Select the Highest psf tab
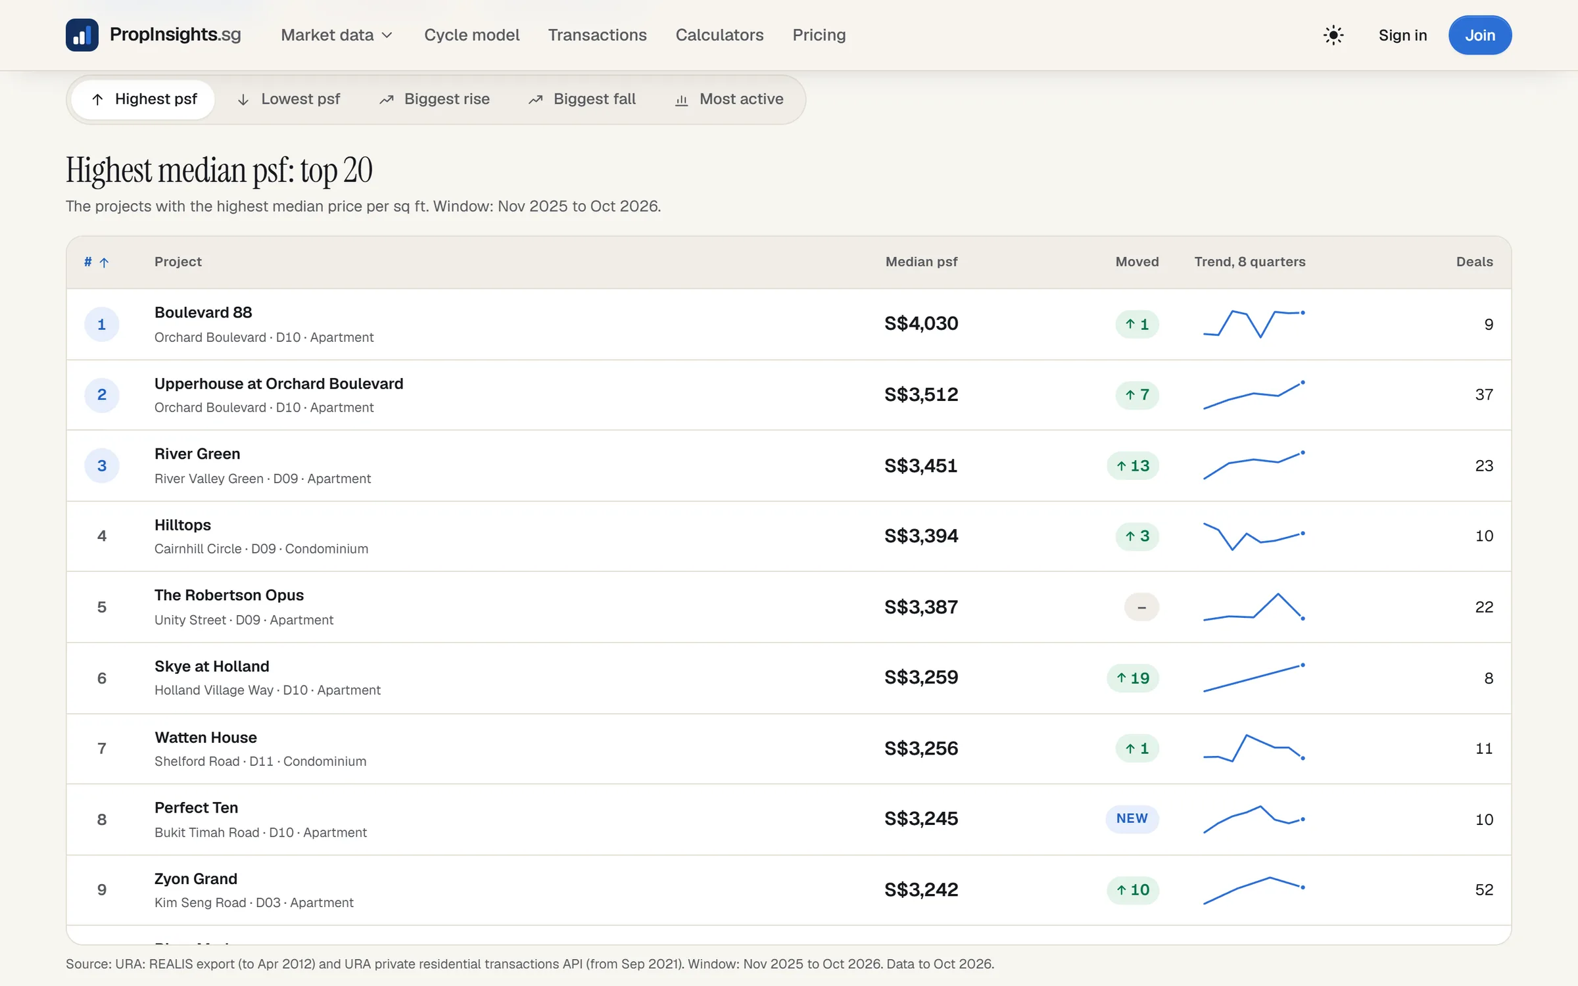Image resolution: width=1578 pixels, height=986 pixels. click(143, 99)
